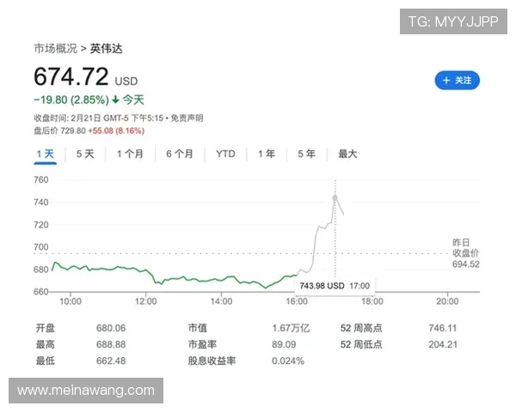
Task: Switch to the 5 天 tab
Action: pyautogui.click(x=85, y=154)
